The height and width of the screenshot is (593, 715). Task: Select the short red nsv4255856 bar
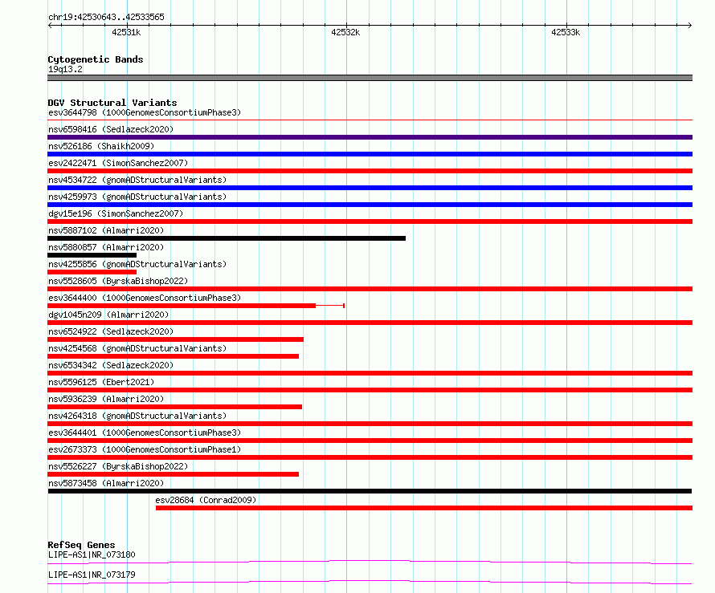pos(92,272)
